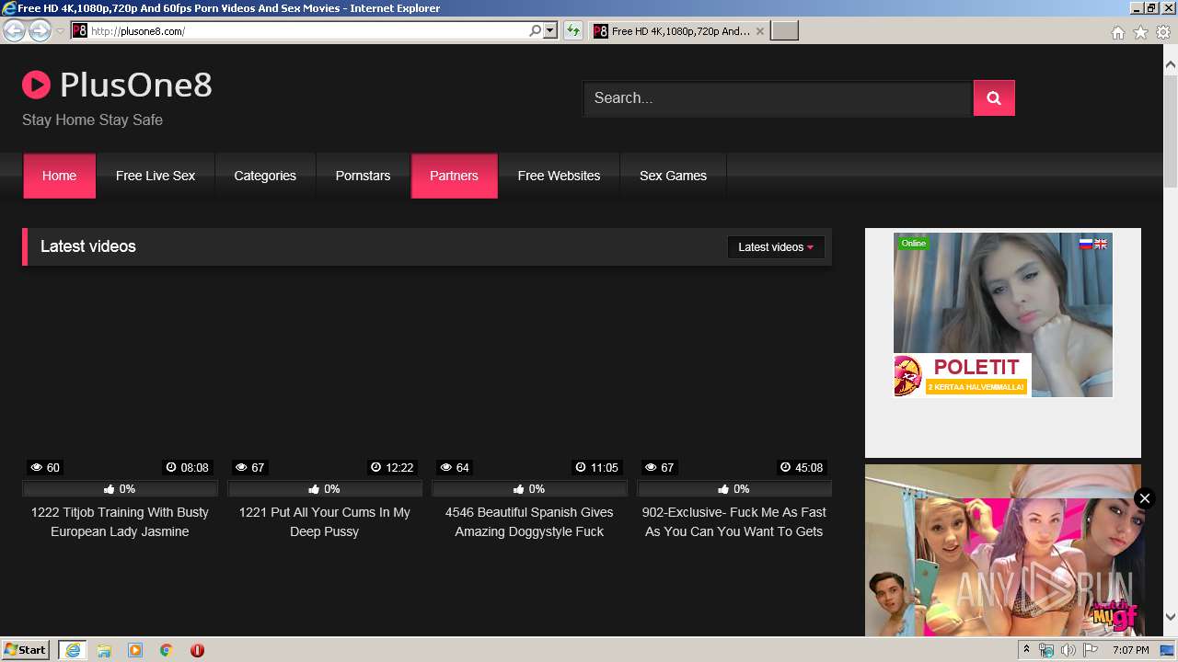
Task: Open the Categories menu item
Action: [x=265, y=176]
